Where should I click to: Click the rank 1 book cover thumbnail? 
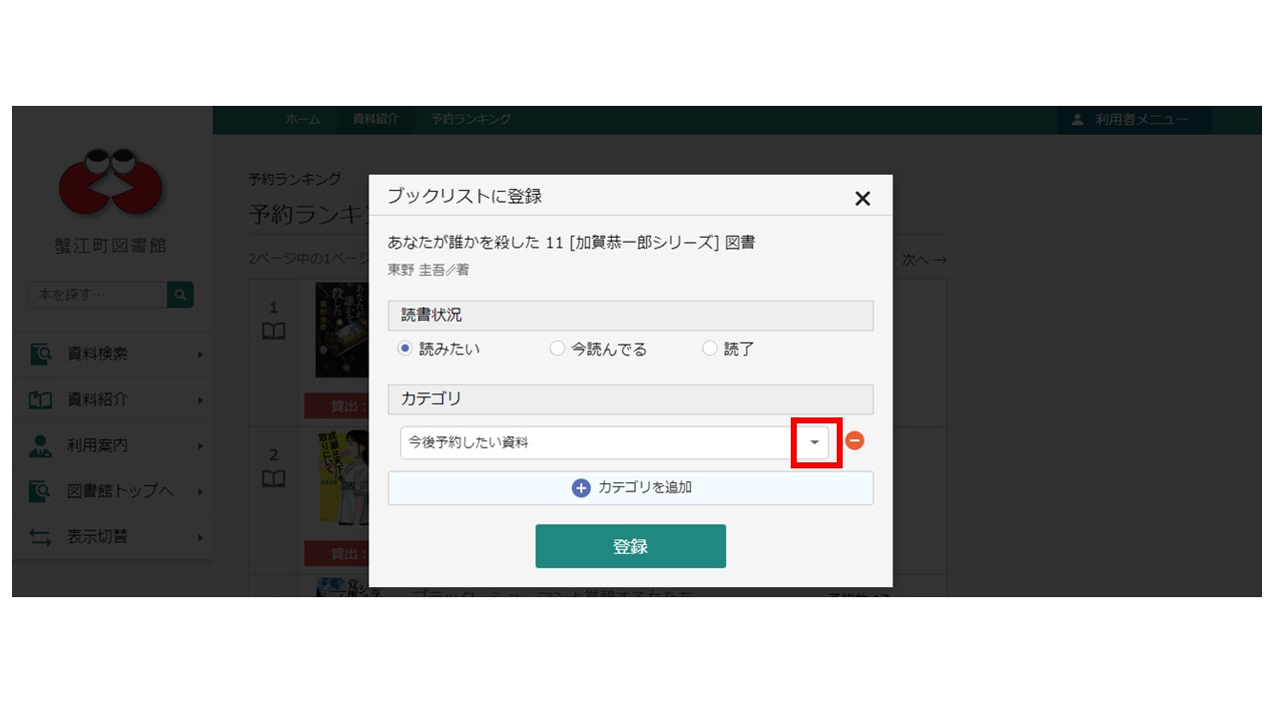coord(342,330)
